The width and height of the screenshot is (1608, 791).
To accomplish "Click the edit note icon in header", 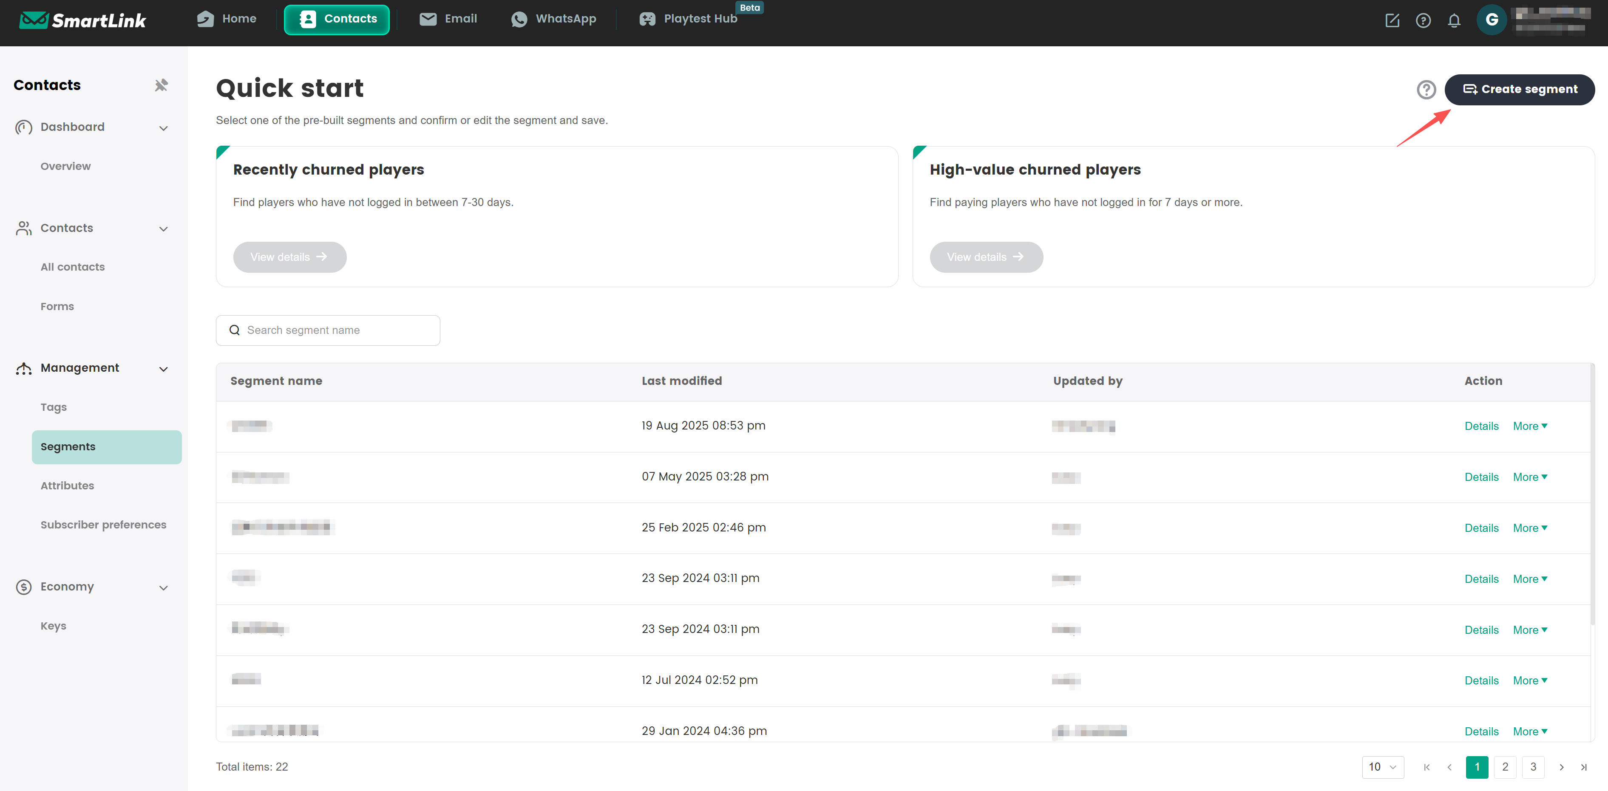I will coord(1392,20).
